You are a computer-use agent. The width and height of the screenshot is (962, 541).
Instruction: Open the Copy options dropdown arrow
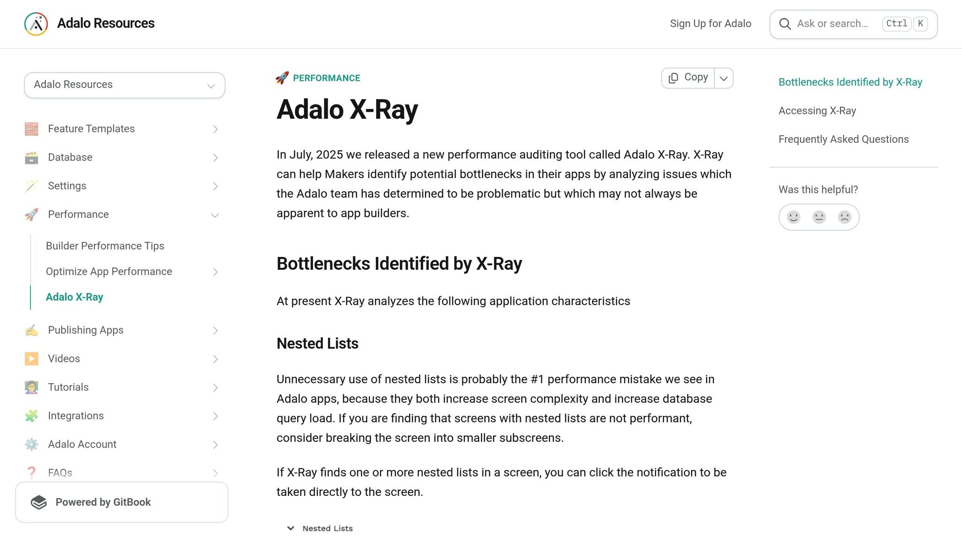[724, 78]
